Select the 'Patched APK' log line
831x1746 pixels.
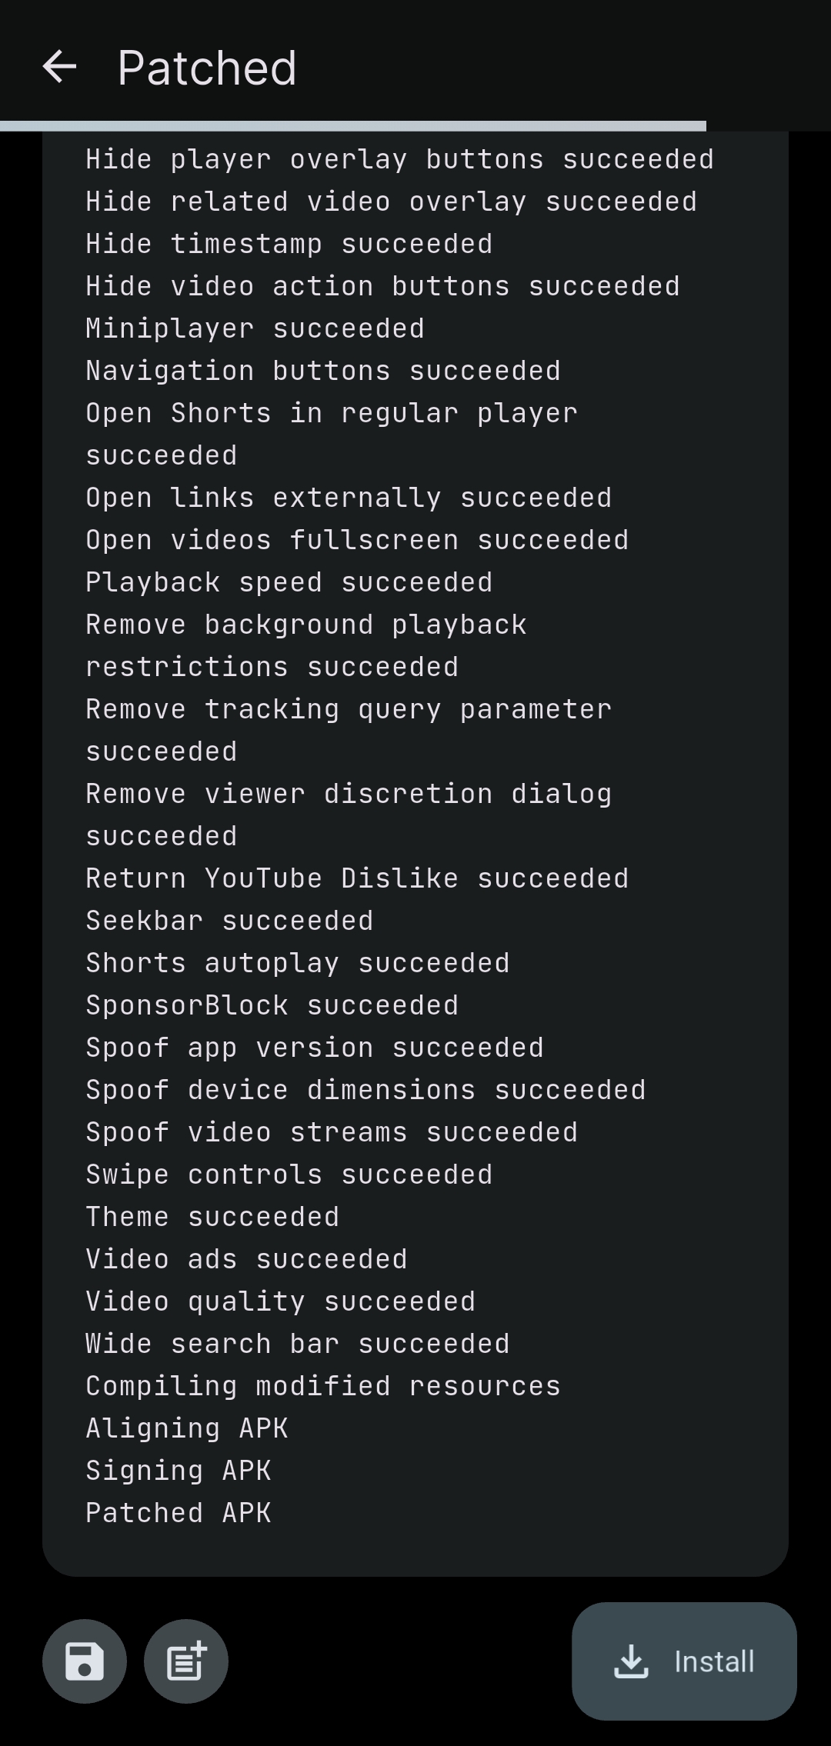[x=178, y=1513]
